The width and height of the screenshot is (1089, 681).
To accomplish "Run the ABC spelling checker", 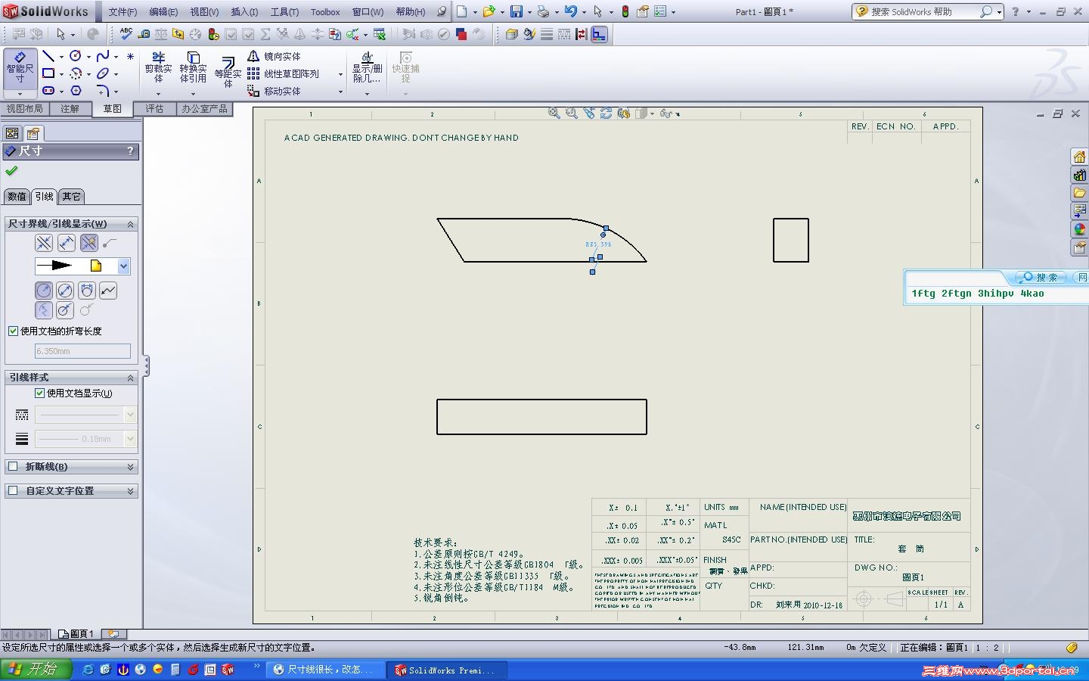I will pos(126,34).
